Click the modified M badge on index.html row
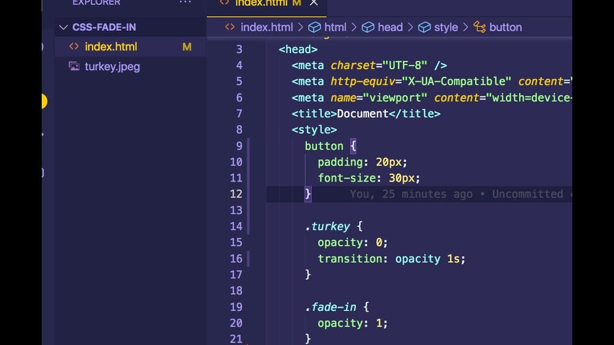This screenshot has height=345, width=614. click(187, 47)
